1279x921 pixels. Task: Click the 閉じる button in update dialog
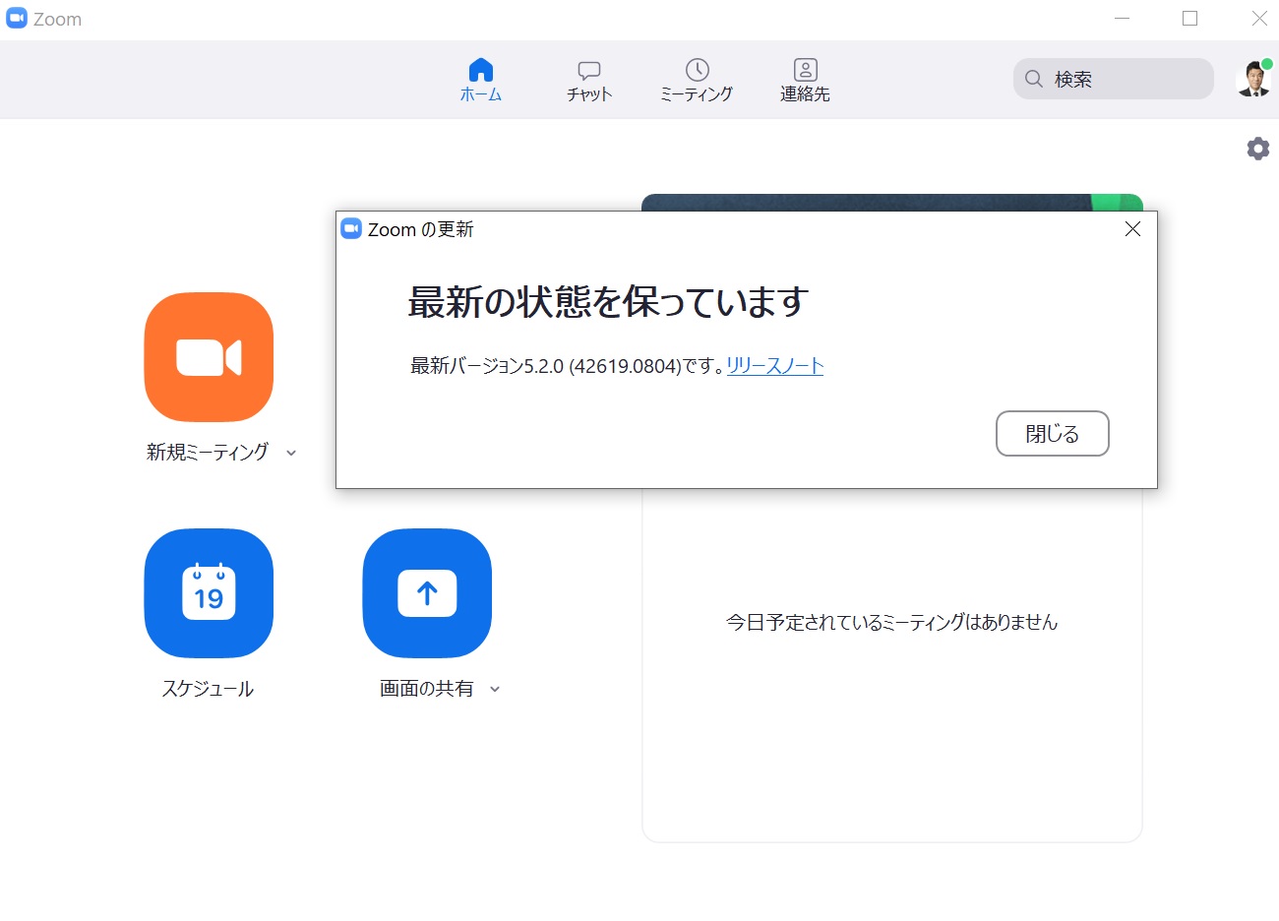tap(1053, 434)
